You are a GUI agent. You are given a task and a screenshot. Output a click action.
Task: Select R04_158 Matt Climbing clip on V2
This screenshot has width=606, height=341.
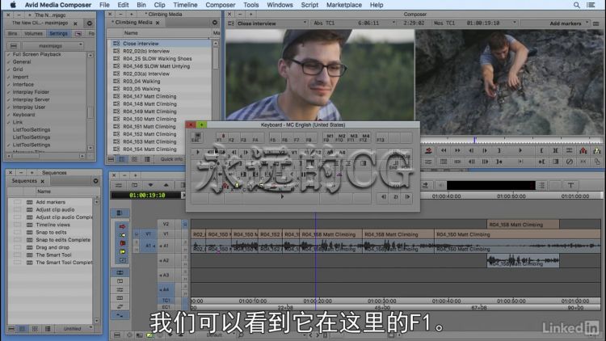click(x=523, y=225)
